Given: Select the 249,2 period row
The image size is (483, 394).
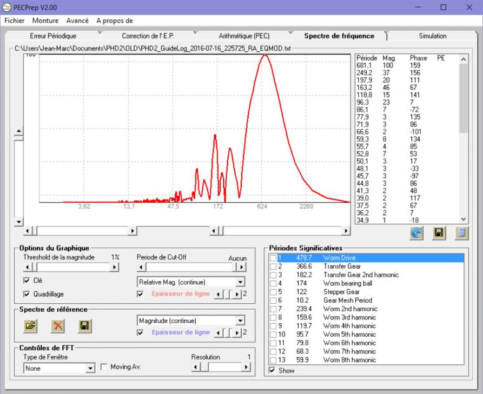Looking at the screenshot, I should [x=407, y=72].
